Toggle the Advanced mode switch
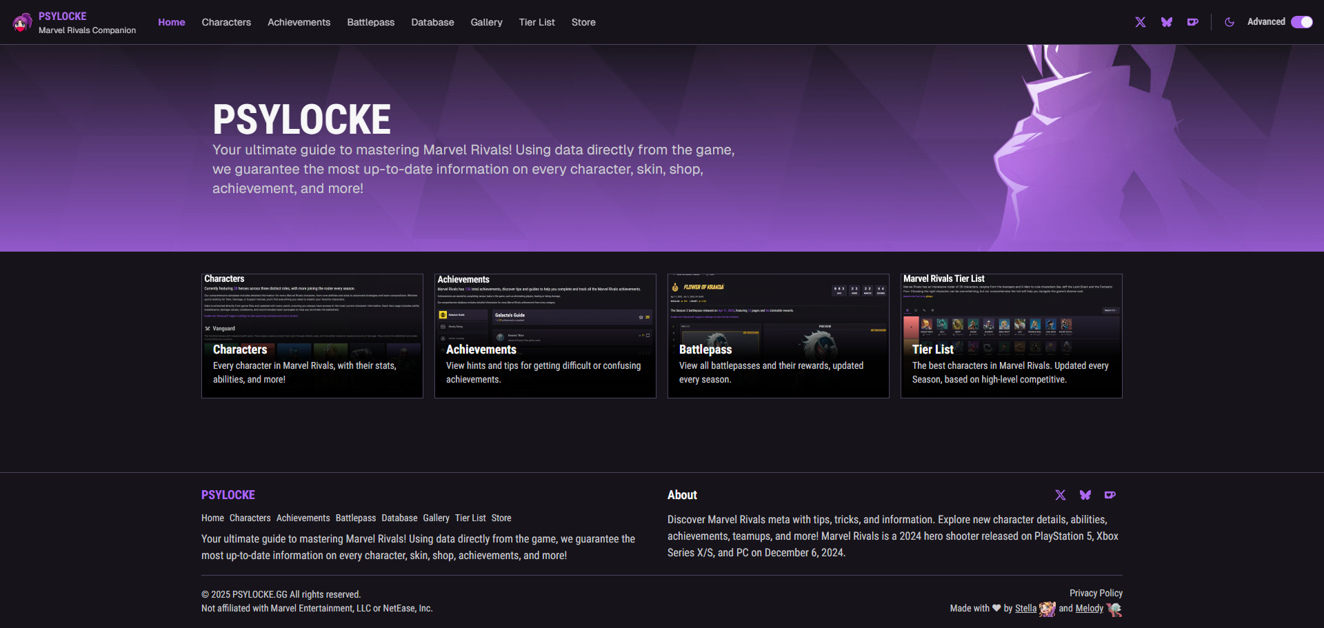 [1302, 22]
